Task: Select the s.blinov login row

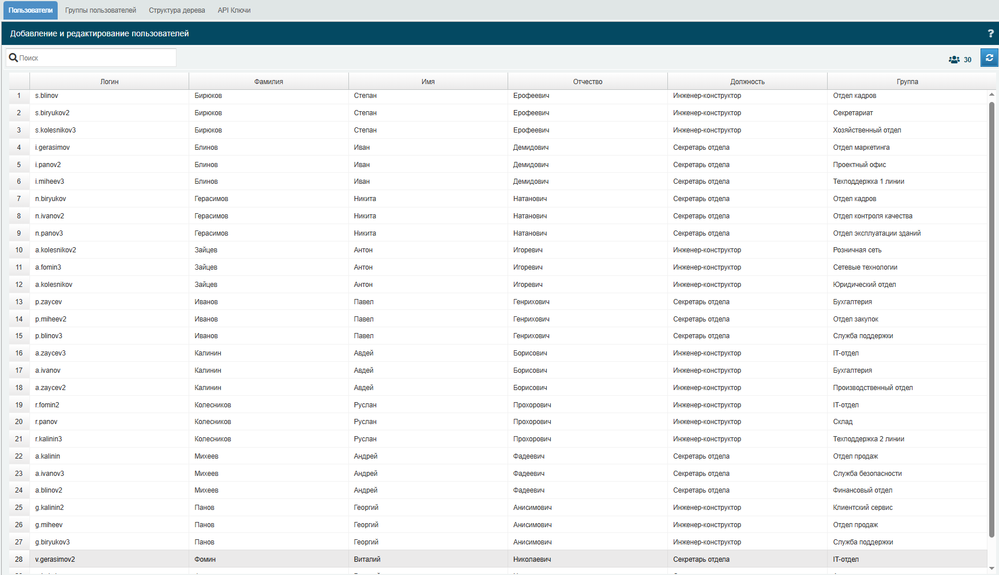Action: point(47,96)
